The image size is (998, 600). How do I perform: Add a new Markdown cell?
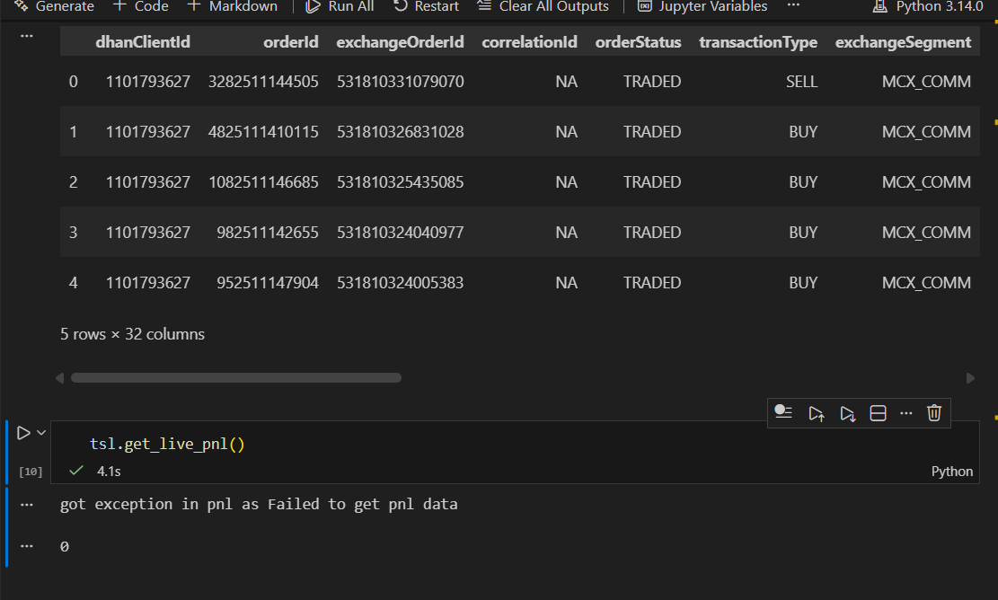click(233, 6)
